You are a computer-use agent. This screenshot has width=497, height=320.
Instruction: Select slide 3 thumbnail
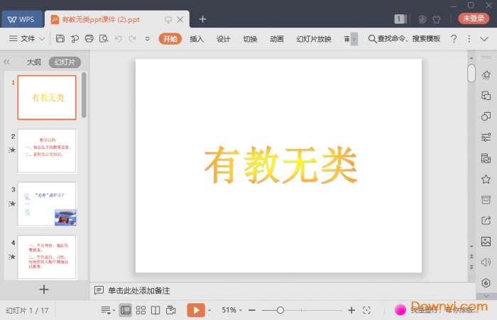pyautogui.click(x=47, y=204)
